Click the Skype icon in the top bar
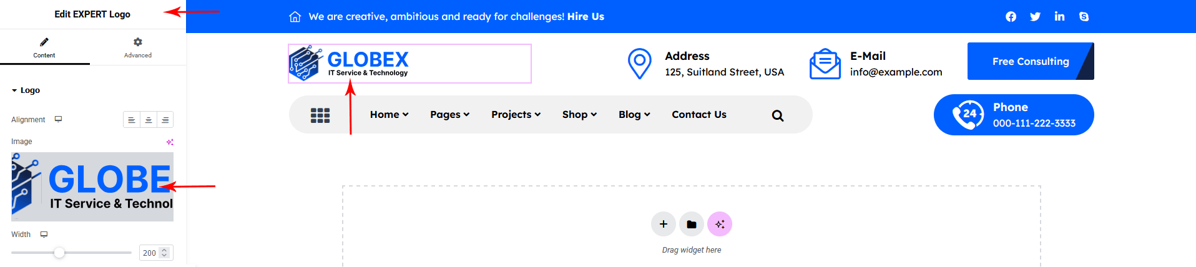This screenshot has width=1196, height=267. (1084, 17)
